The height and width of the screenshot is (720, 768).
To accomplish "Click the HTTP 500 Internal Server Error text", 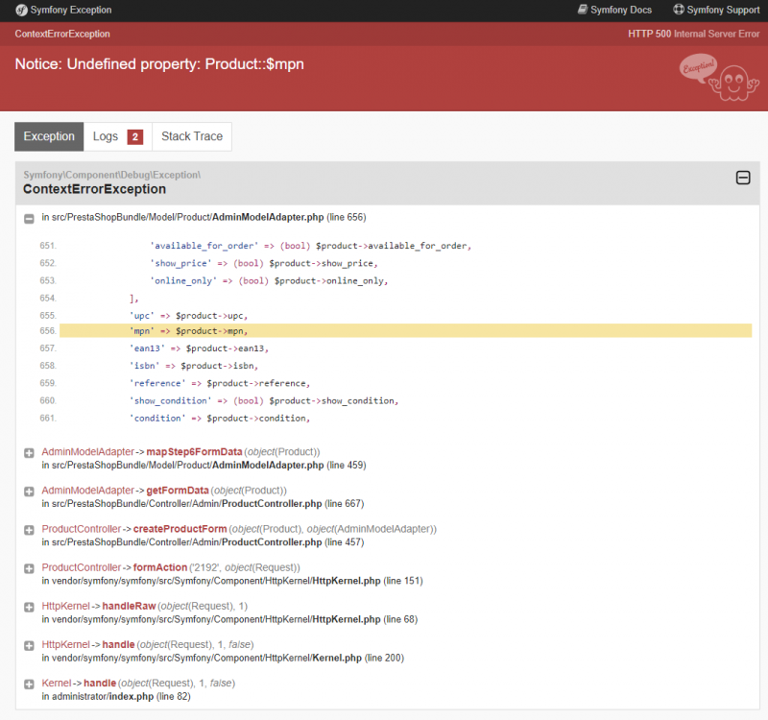I will tap(693, 34).
